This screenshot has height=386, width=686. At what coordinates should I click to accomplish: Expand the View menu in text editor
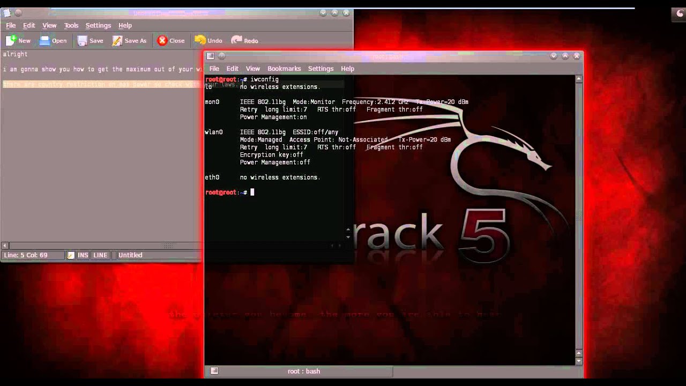tap(49, 25)
